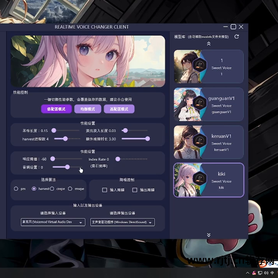This screenshot has width=278, height=278.
Task: Select the keruanV1 model card
Action: click(208, 142)
